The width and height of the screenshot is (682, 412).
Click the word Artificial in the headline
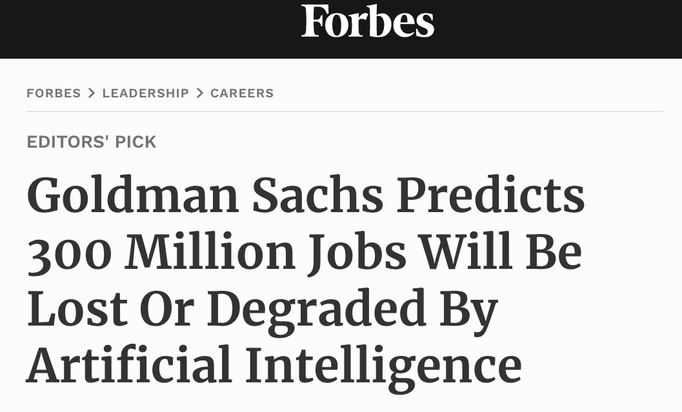pyautogui.click(x=129, y=364)
